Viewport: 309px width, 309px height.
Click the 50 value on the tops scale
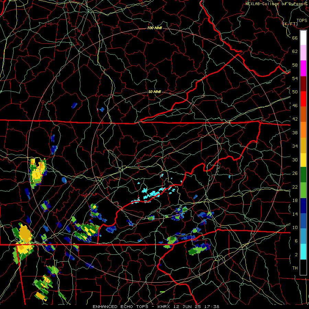[x=295, y=92]
